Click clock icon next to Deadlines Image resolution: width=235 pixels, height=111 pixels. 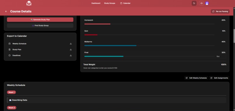[x=10, y=55]
